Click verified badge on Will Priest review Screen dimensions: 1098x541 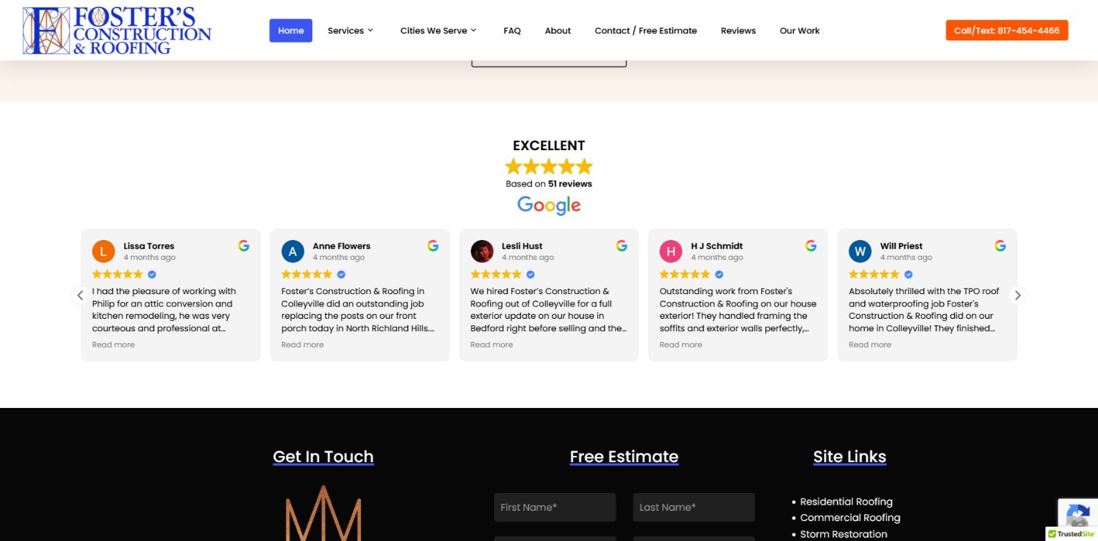tap(909, 274)
